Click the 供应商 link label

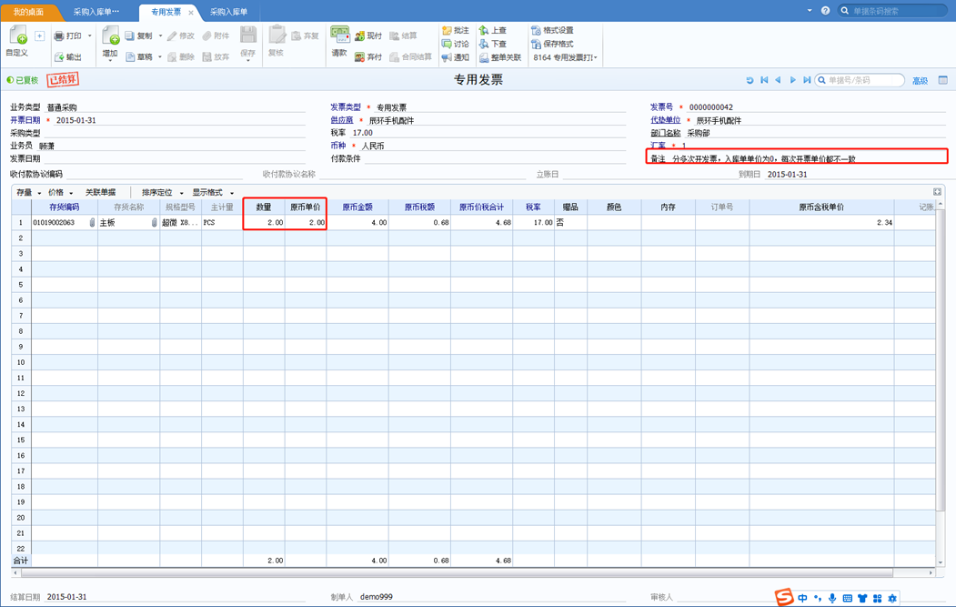342,120
